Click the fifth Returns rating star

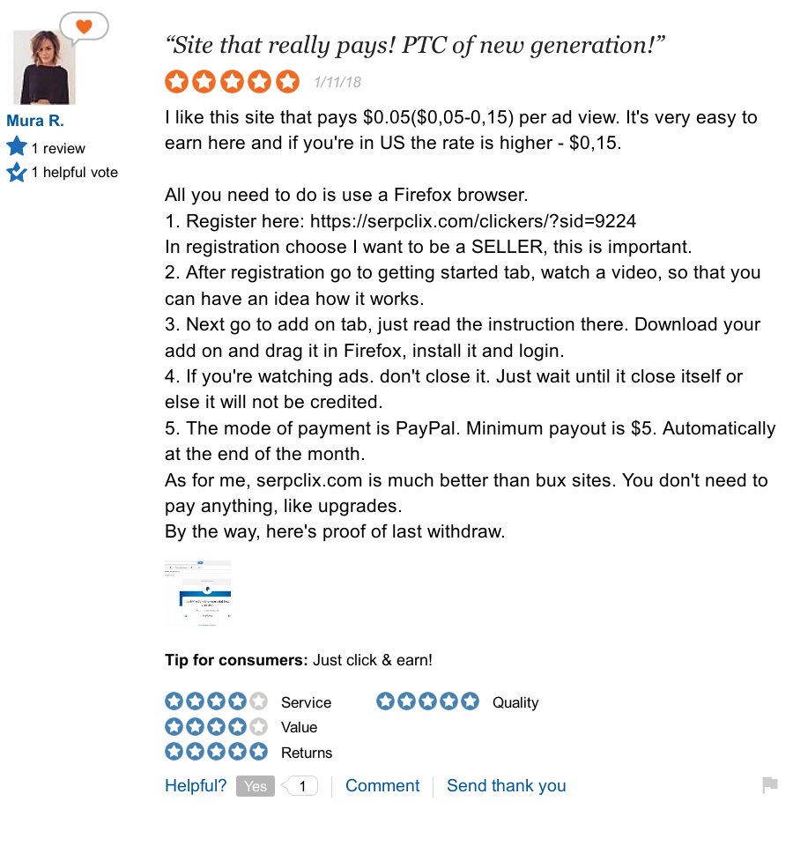pos(258,752)
